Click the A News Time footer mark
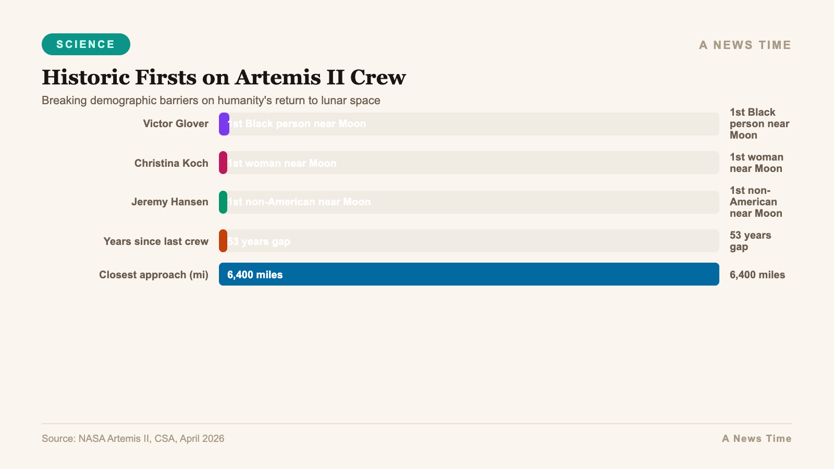834x469 pixels. (x=756, y=438)
